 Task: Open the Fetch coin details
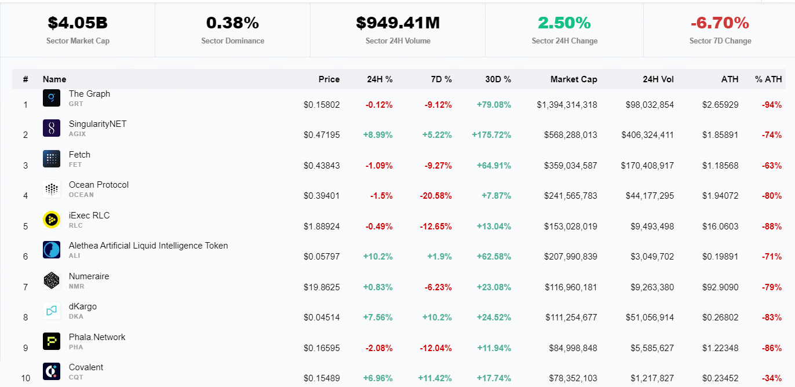click(79, 154)
